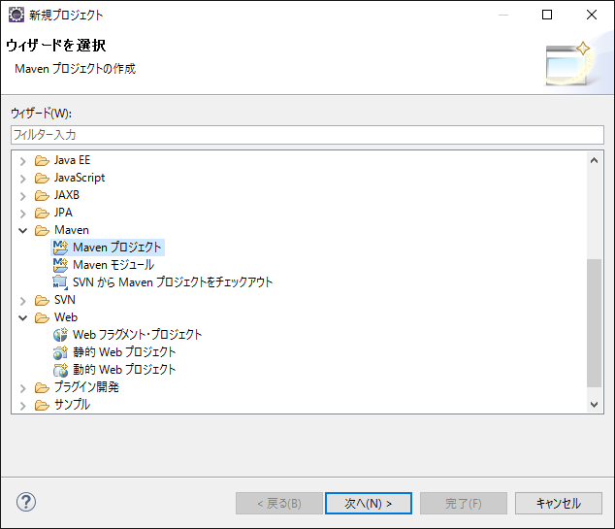Open help with the question mark icon
The height and width of the screenshot is (529, 615).
pos(26,502)
